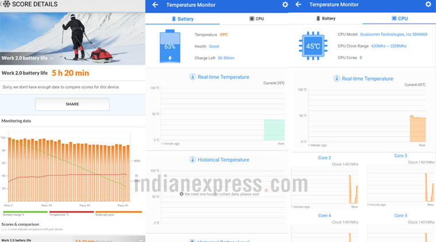
Task: Switch to CPU tab in middle panel
Action: tap(256, 18)
